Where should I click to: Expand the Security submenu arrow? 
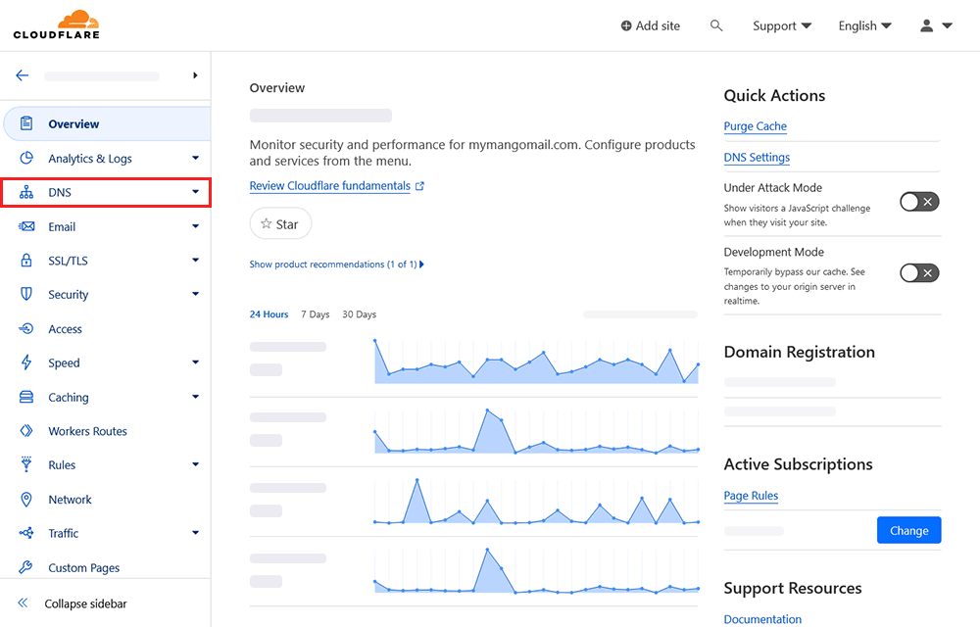click(x=196, y=294)
